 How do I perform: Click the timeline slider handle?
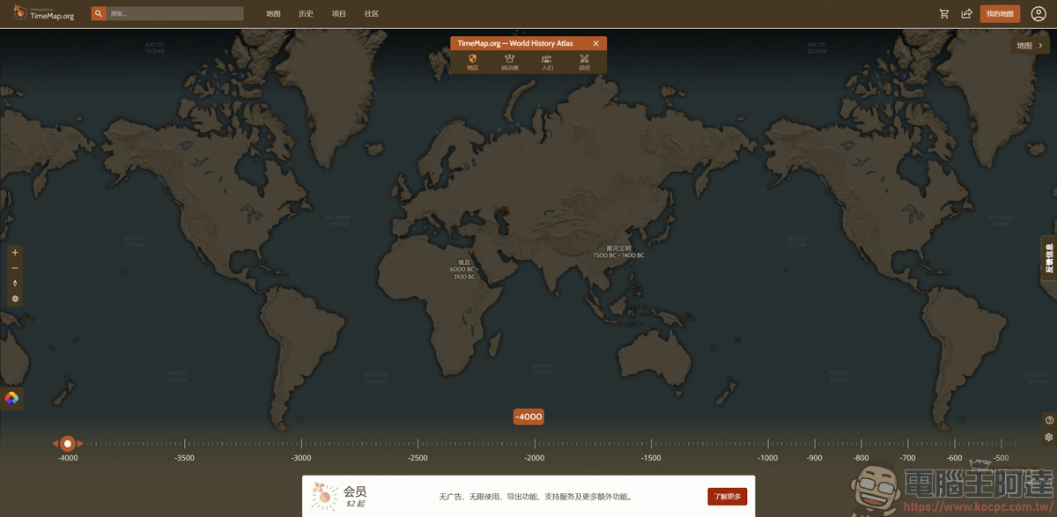(x=67, y=444)
